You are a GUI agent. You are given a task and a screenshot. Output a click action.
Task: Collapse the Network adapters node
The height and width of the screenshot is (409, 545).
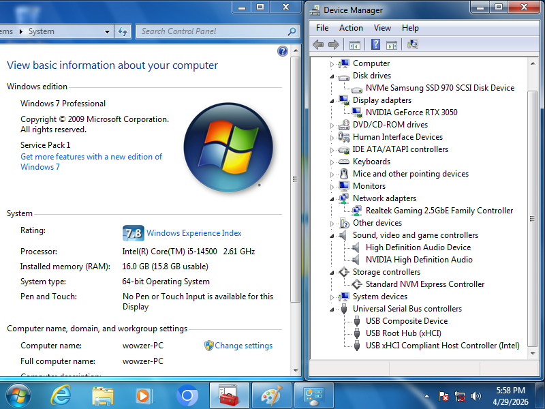(332, 199)
